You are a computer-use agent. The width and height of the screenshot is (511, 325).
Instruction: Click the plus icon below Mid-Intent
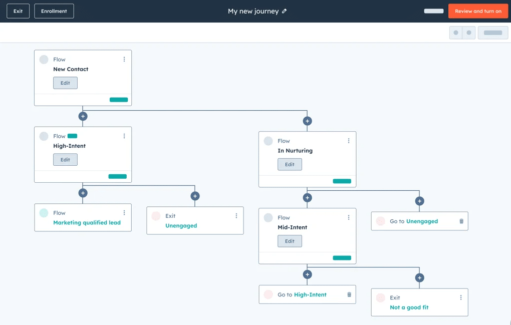[x=307, y=274]
